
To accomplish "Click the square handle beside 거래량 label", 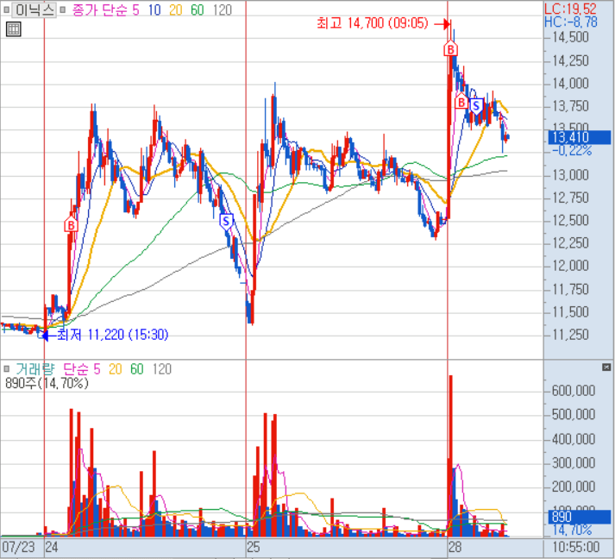I will pyautogui.click(x=7, y=369).
